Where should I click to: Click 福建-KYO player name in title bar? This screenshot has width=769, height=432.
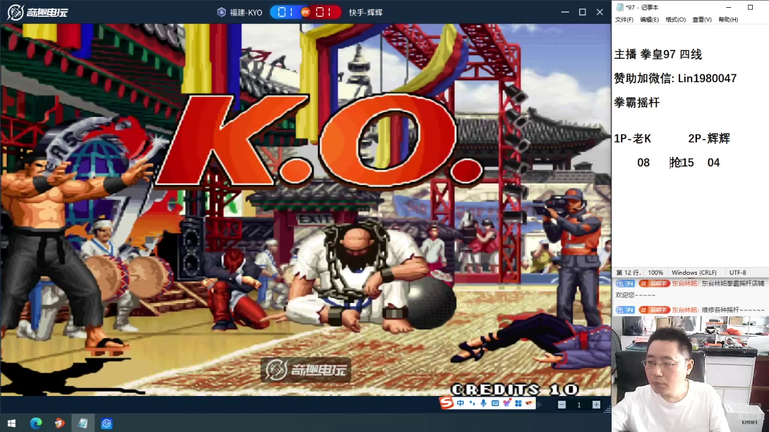coord(246,12)
